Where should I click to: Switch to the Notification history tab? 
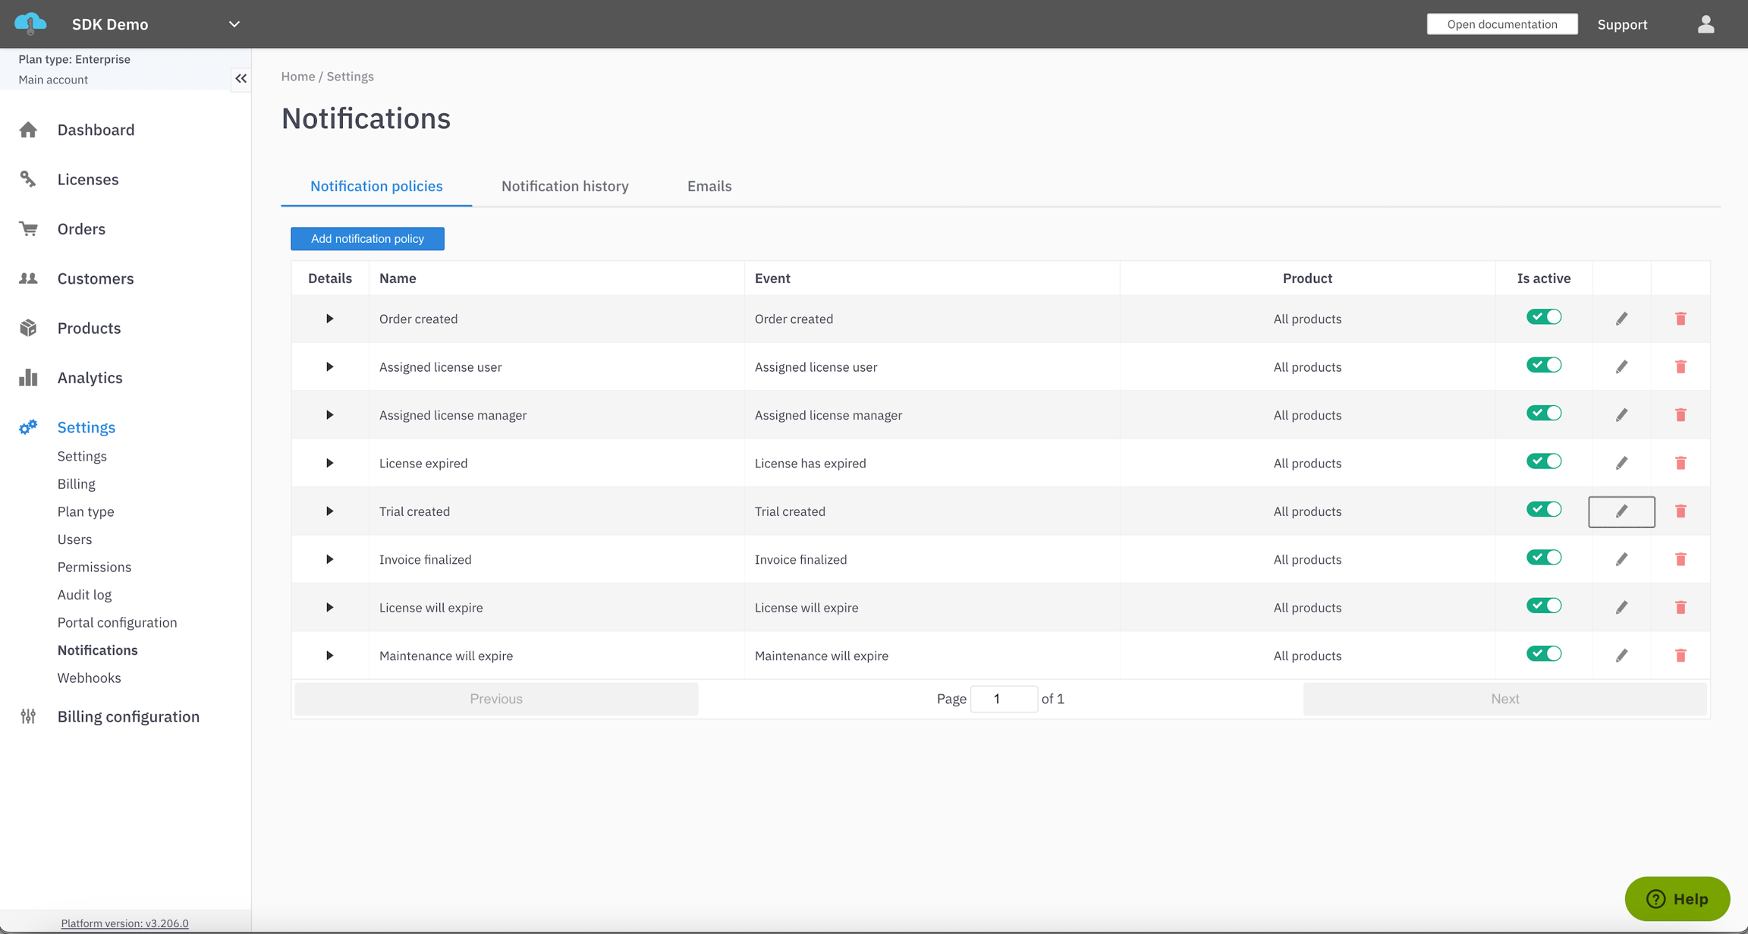564,186
